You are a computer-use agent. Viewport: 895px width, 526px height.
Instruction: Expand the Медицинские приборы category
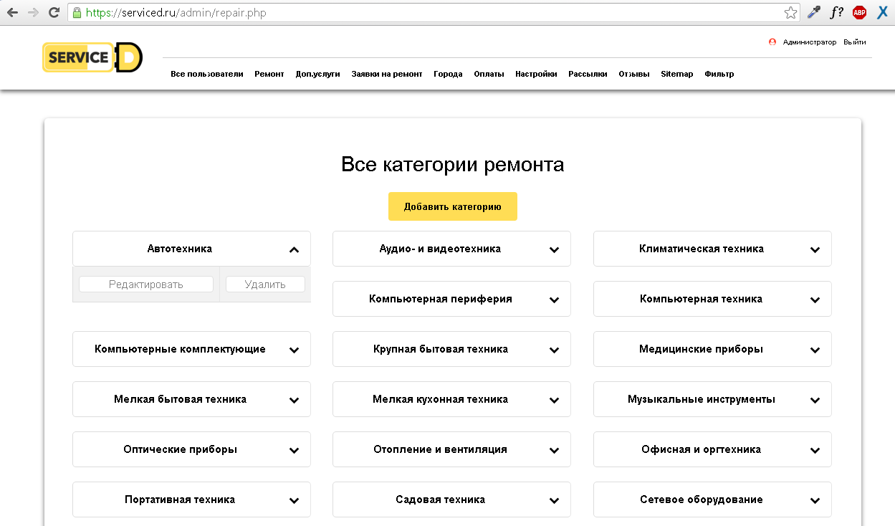(x=815, y=350)
